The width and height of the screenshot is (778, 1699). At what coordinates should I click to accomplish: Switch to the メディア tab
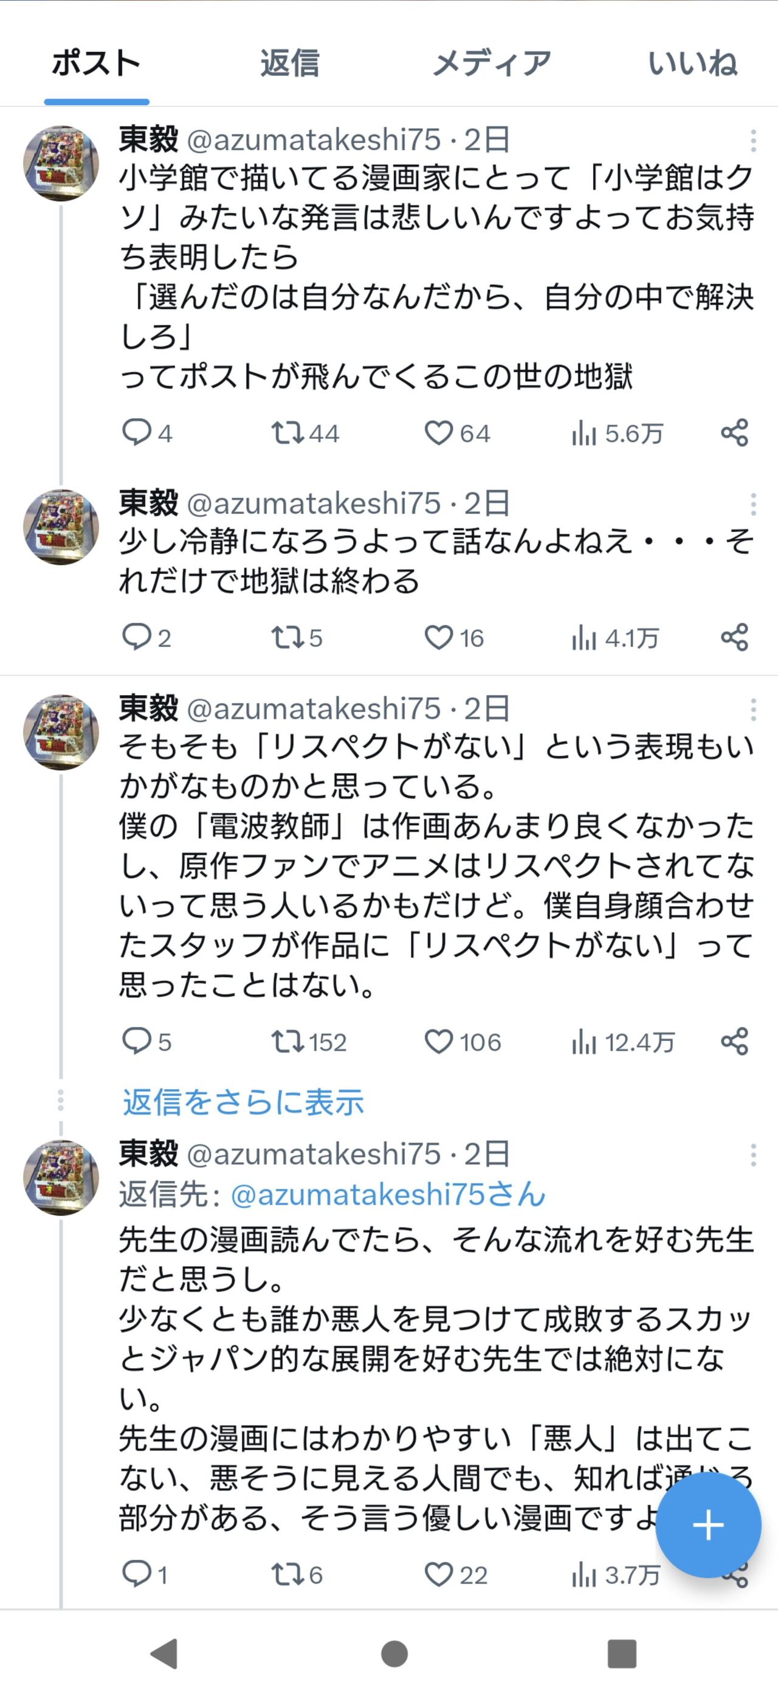[492, 63]
